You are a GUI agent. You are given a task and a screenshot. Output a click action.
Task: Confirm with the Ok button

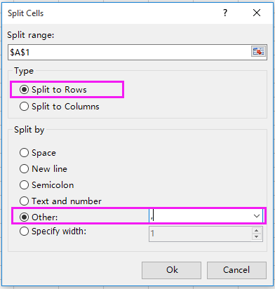click(x=171, y=270)
